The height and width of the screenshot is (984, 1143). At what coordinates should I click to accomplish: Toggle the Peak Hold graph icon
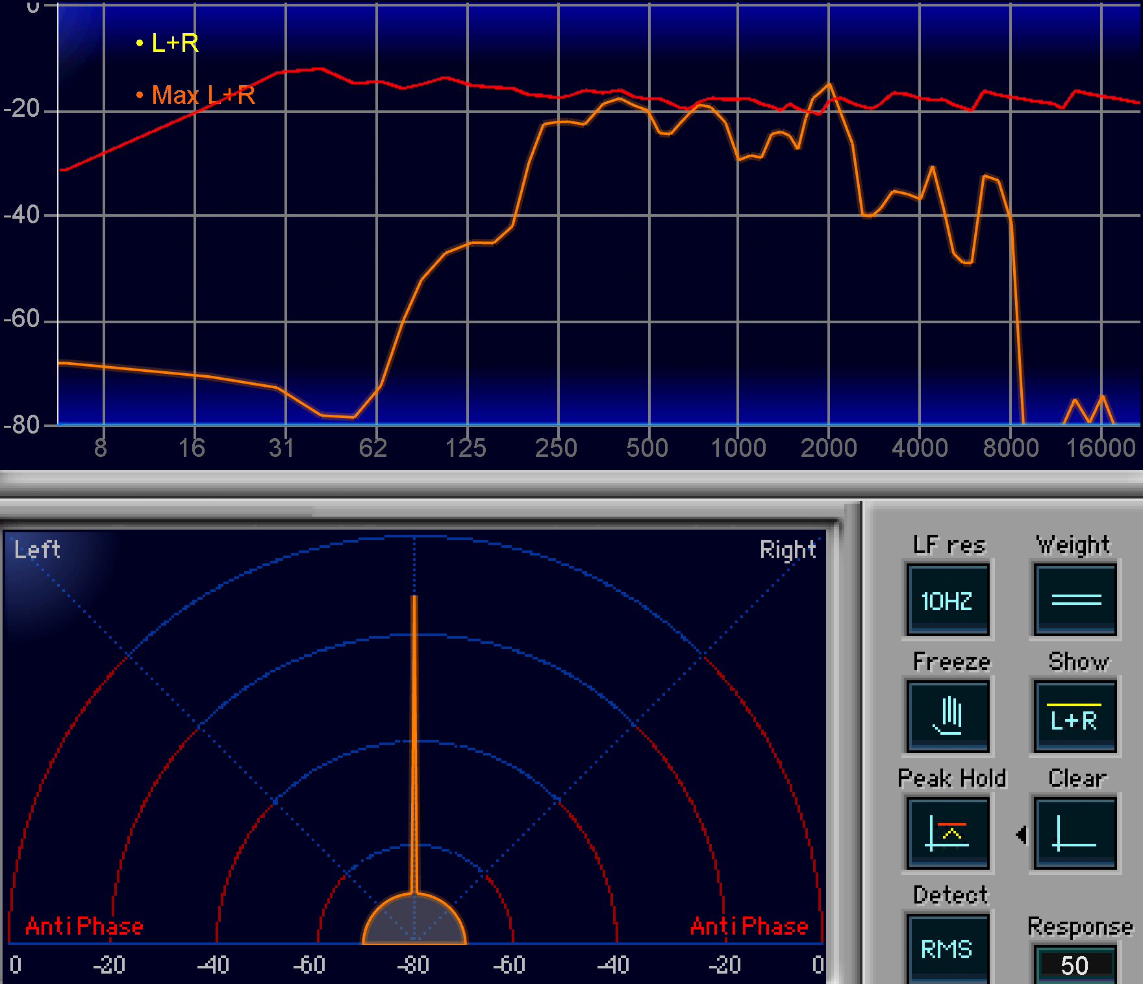[948, 833]
